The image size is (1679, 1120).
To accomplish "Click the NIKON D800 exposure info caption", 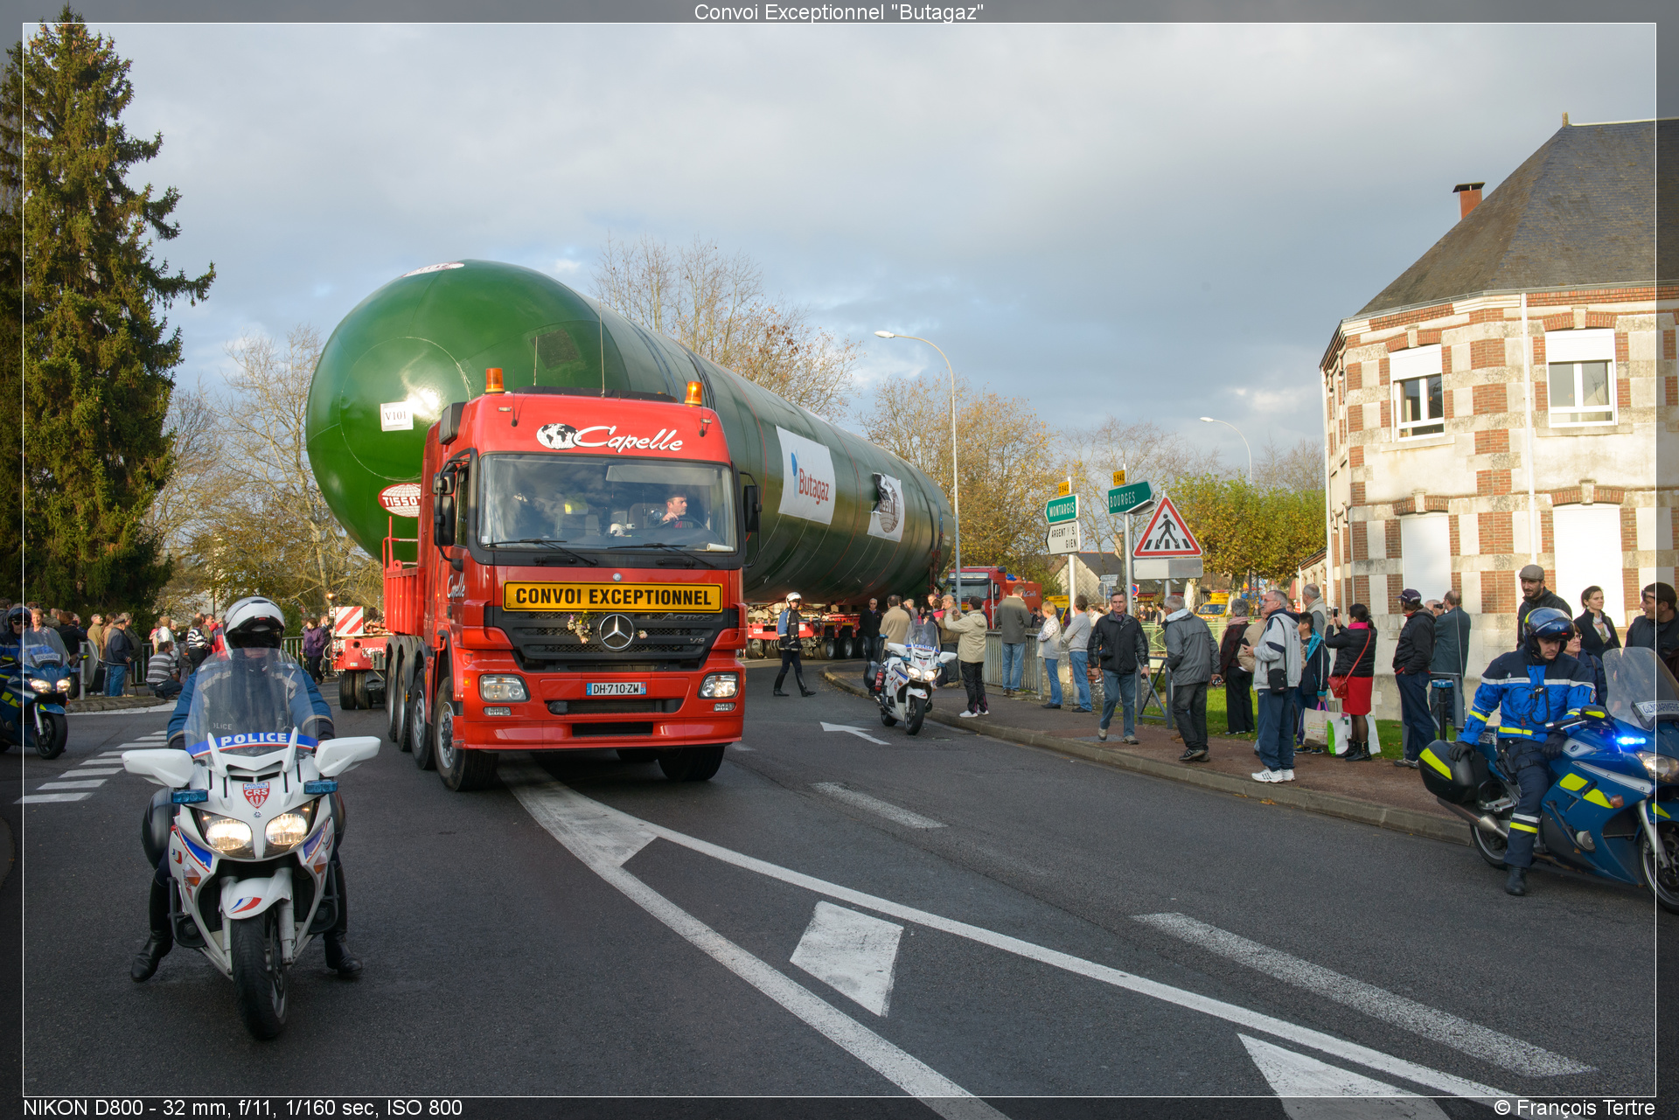I will pos(242,1108).
